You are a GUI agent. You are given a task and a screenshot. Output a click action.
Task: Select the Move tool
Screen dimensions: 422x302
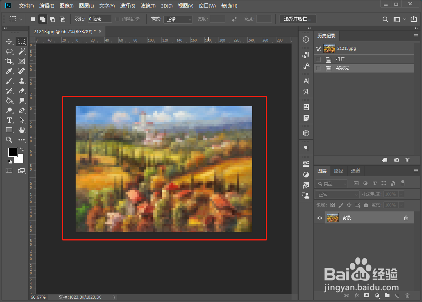(x=9, y=42)
